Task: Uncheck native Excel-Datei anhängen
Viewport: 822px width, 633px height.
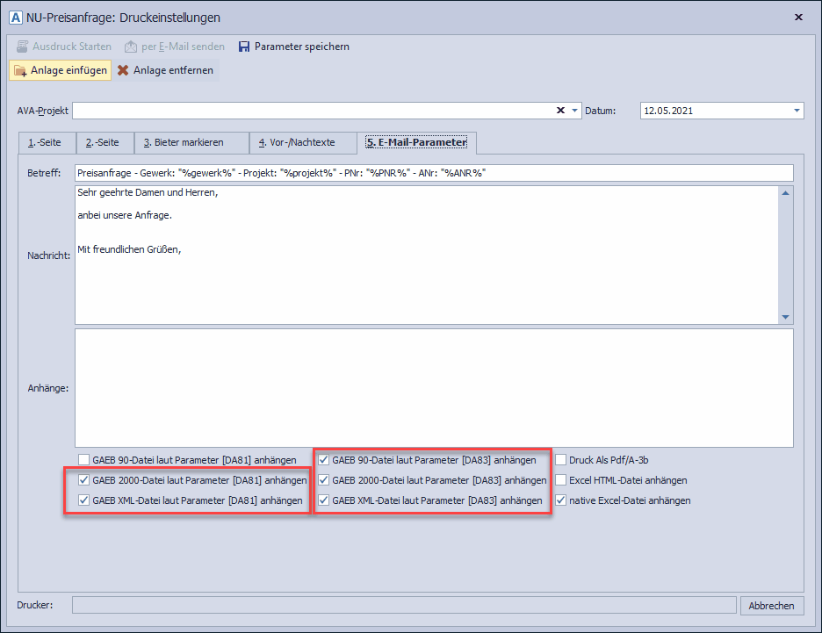Action: pyautogui.click(x=561, y=500)
